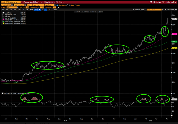Select the 5Y range tab

click(x=27, y=9)
